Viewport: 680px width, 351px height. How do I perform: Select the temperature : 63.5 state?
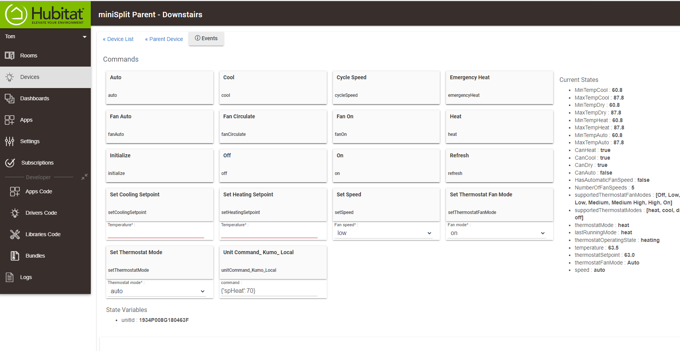[x=596, y=248]
